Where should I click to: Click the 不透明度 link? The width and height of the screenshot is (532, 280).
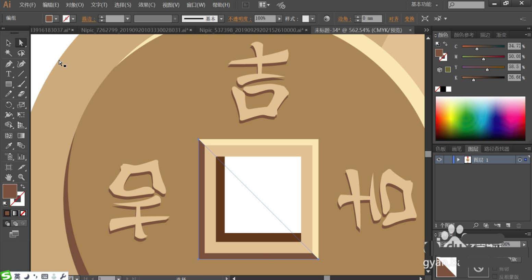click(240, 19)
